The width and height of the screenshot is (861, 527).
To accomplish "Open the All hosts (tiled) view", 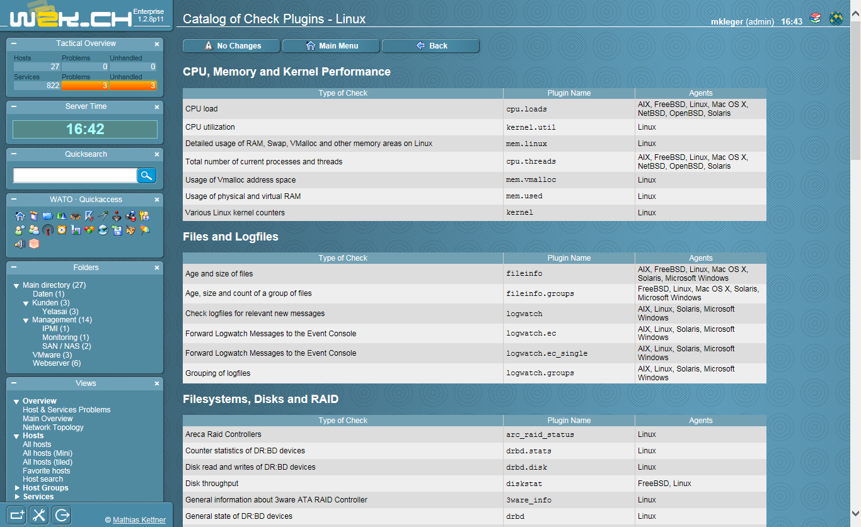I will pos(47,462).
